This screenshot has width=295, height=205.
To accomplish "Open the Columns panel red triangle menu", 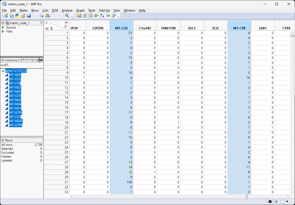I will pyautogui.click(x=3, y=60).
